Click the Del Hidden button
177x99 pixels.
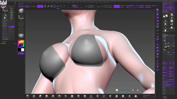(142, 5)
